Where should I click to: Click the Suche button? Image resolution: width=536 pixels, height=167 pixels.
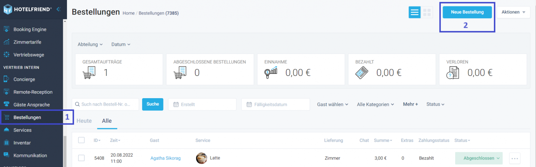[153, 104]
